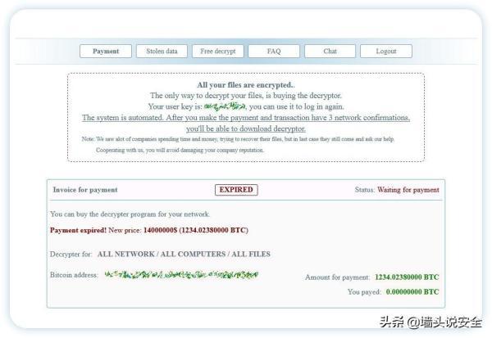Click 'ALL NETWORK / ALL COMPUTERS / ALL FILES' text

tap(183, 254)
